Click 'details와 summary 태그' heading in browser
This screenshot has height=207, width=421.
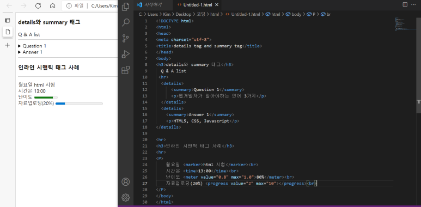click(x=49, y=22)
